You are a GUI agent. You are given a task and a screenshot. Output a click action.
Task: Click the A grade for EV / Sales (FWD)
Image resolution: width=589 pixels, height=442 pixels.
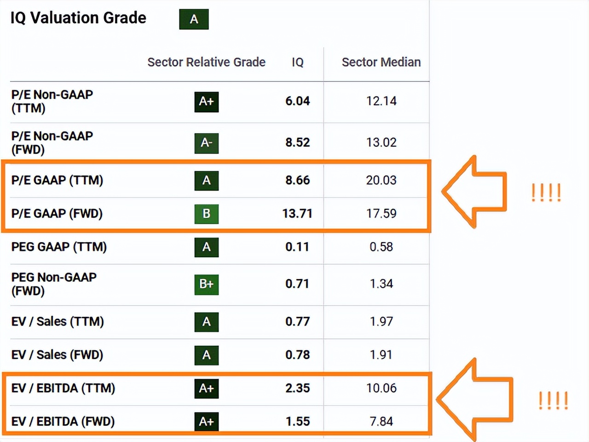click(206, 355)
